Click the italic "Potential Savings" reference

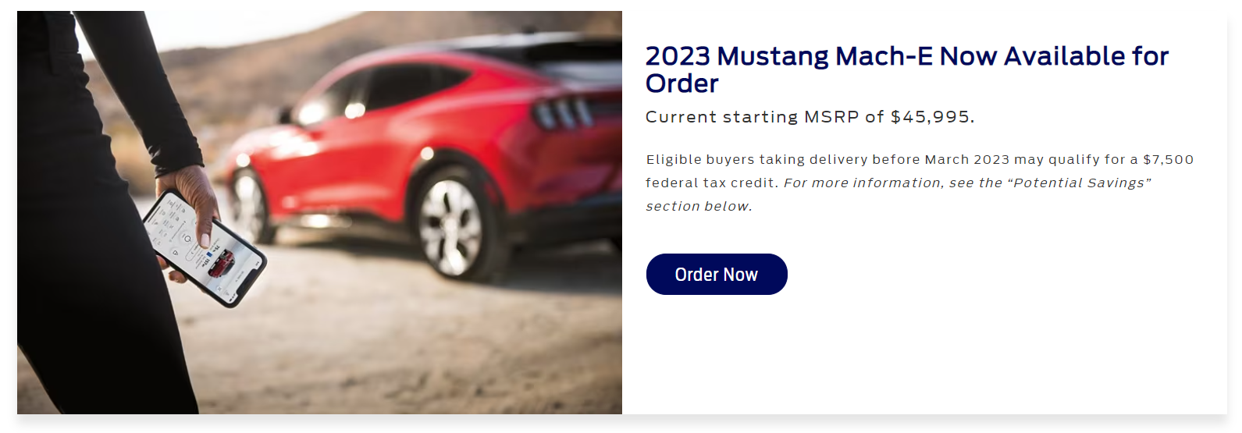click(x=1080, y=183)
